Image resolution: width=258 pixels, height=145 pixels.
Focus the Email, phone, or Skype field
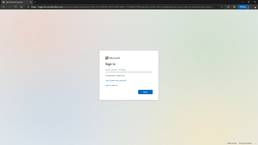129,70
